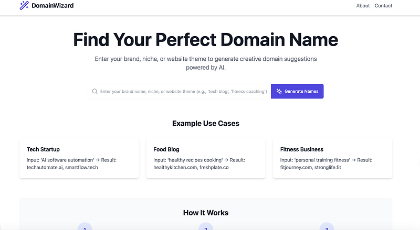Click the step 2 circle badge
Viewport: 420px width, 230px height.
pyautogui.click(x=206, y=227)
